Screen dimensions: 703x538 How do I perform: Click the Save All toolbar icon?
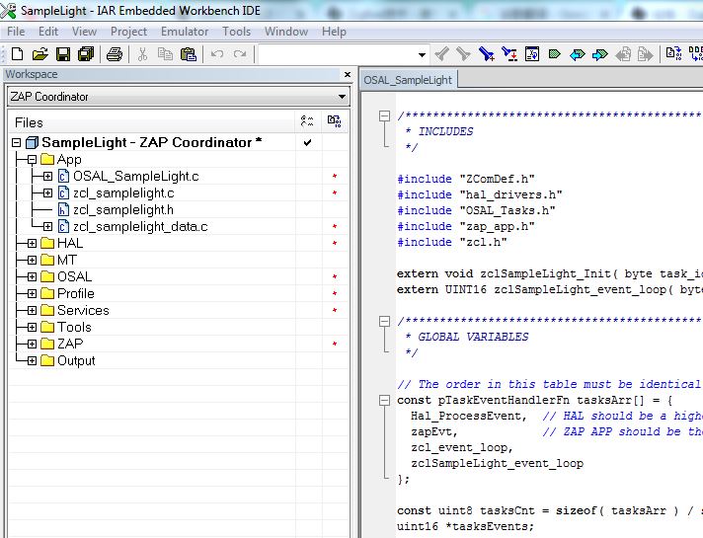click(84, 54)
